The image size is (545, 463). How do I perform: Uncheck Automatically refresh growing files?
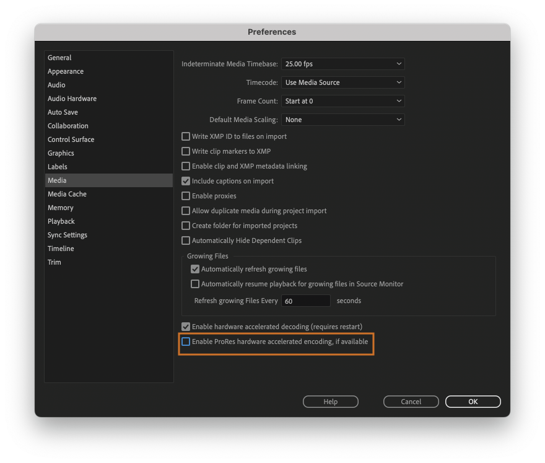(x=195, y=269)
